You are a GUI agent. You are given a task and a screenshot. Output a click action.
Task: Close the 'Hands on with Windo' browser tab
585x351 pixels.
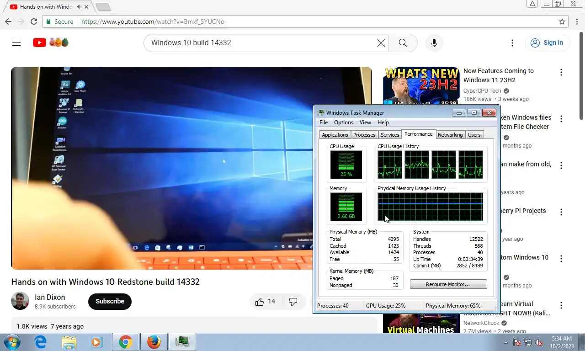(86, 7)
